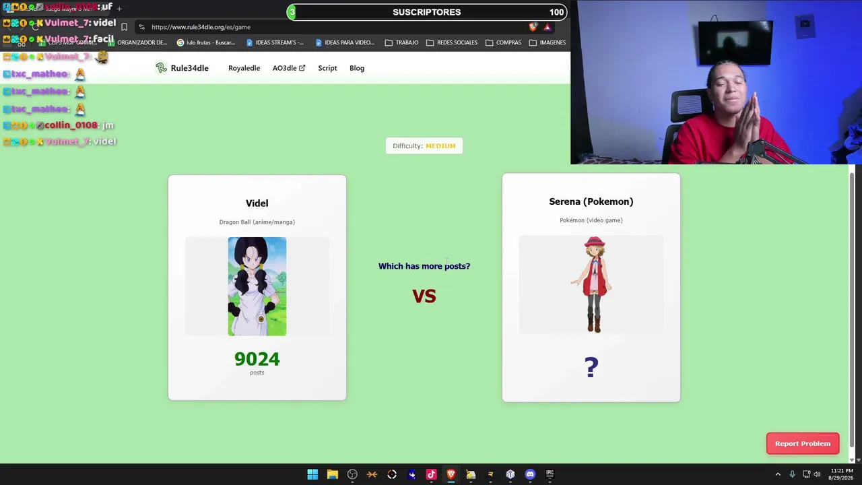Open the Windows Start menu
Image resolution: width=862 pixels, height=485 pixels.
tap(312, 474)
